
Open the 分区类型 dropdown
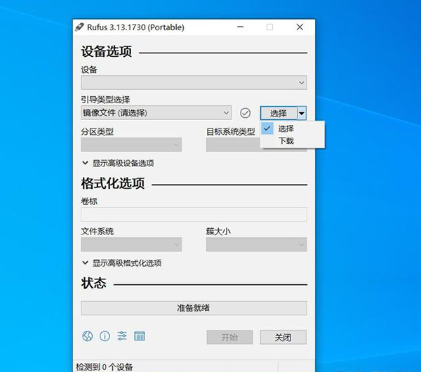pos(131,145)
